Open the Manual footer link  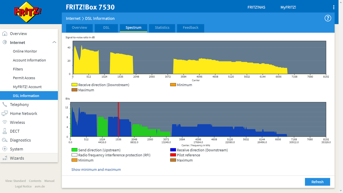point(49,181)
